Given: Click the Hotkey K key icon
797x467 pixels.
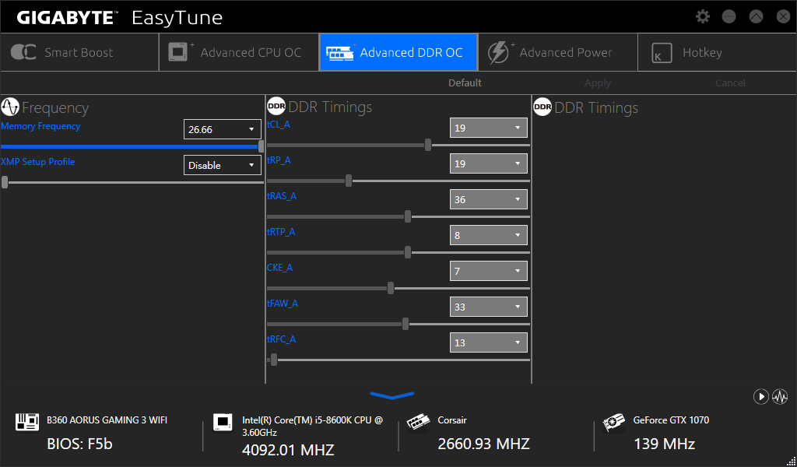Looking at the screenshot, I should (x=662, y=53).
